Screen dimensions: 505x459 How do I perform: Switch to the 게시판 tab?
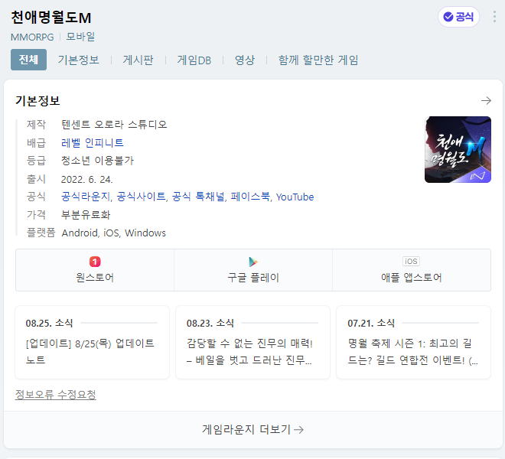coord(138,60)
